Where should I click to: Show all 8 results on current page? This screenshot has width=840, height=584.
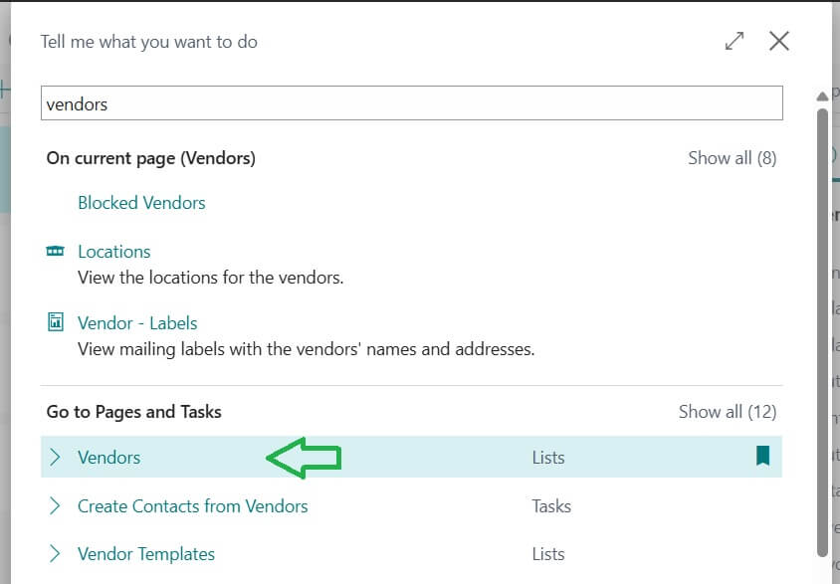[733, 157]
